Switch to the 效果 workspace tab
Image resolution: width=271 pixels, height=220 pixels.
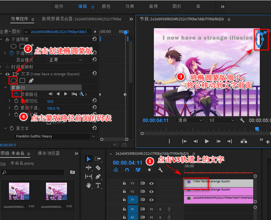[x=130, y=7]
